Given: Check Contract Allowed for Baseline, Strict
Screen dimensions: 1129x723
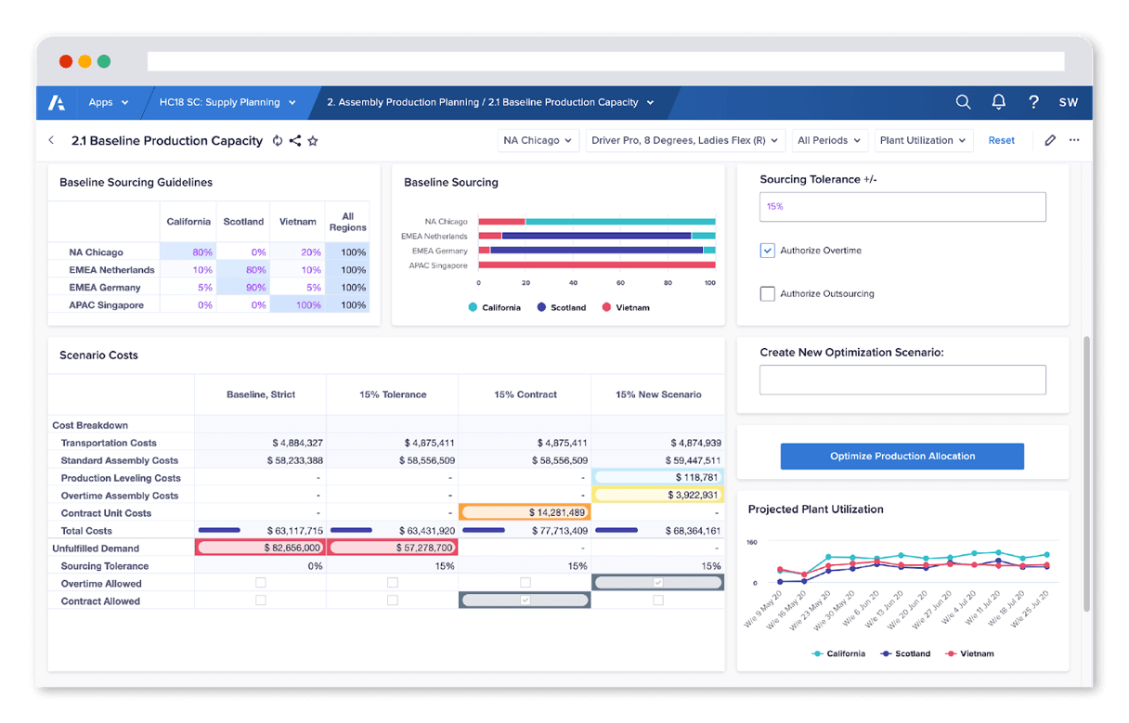Looking at the screenshot, I should point(260,600).
